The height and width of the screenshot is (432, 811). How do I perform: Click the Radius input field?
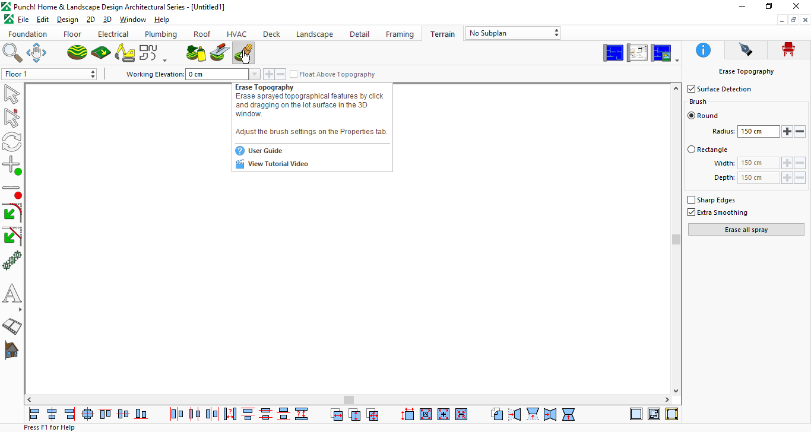(759, 131)
